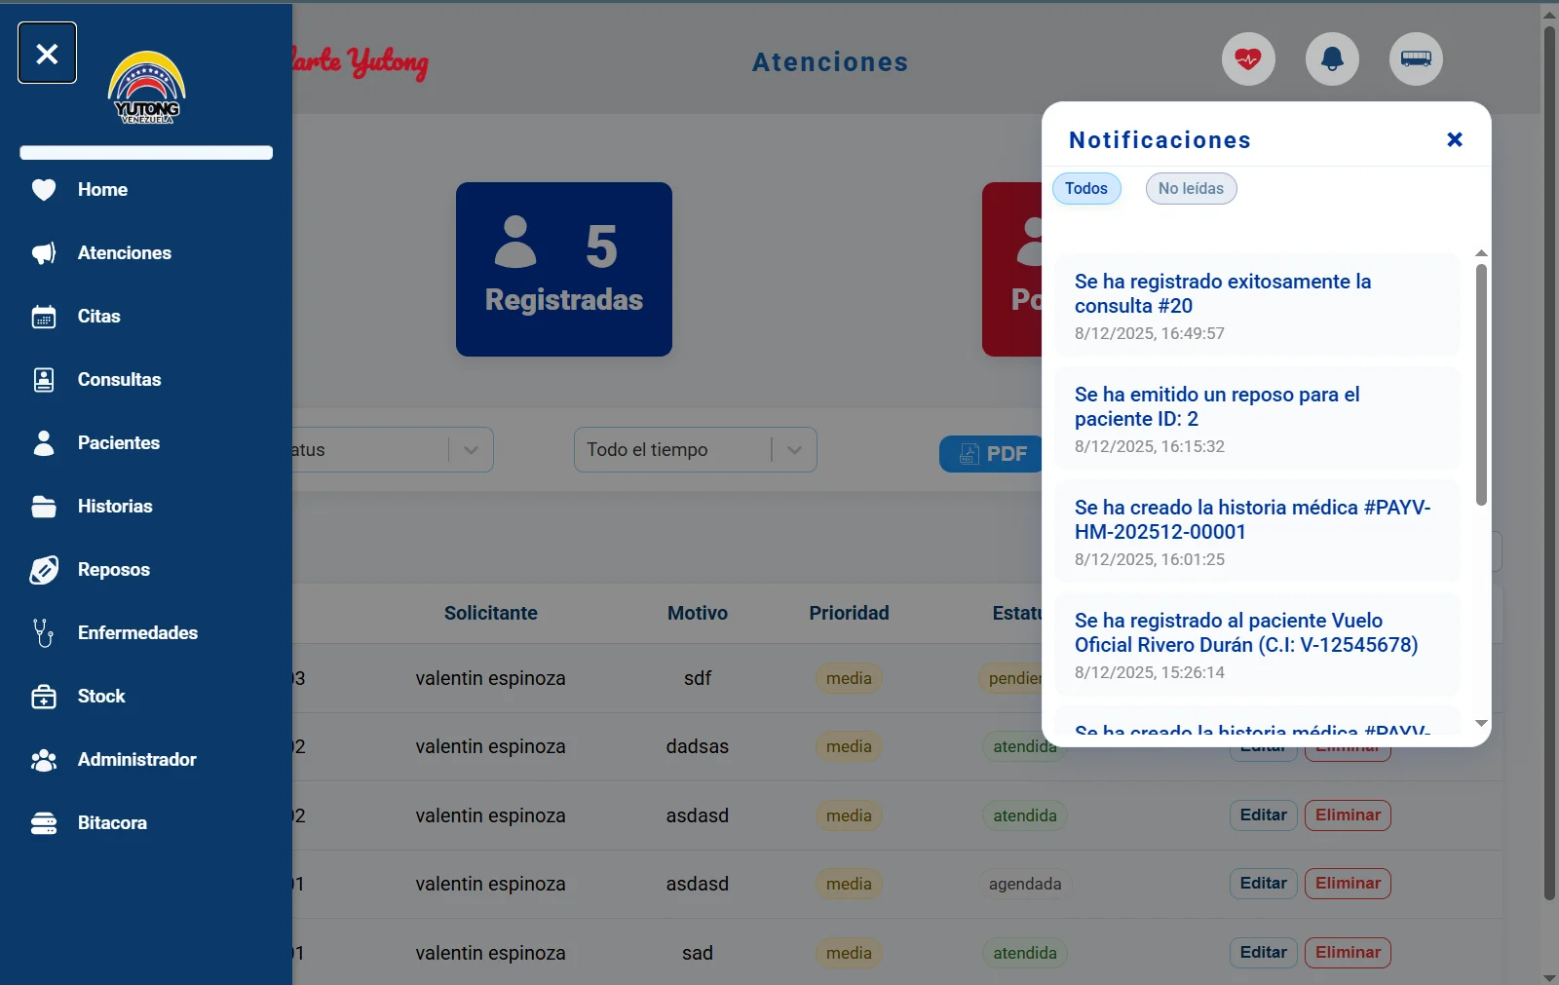This screenshot has width=1559, height=985.
Task: Click timestamp 8/12/2025, 16:49:57
Action: 1150,333
